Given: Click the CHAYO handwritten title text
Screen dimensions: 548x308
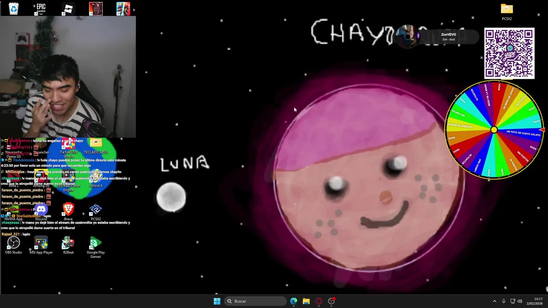Looking at the screenshot, I should (352, 32).
